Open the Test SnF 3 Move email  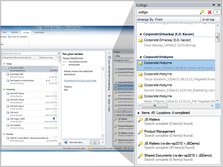(30, 95)
